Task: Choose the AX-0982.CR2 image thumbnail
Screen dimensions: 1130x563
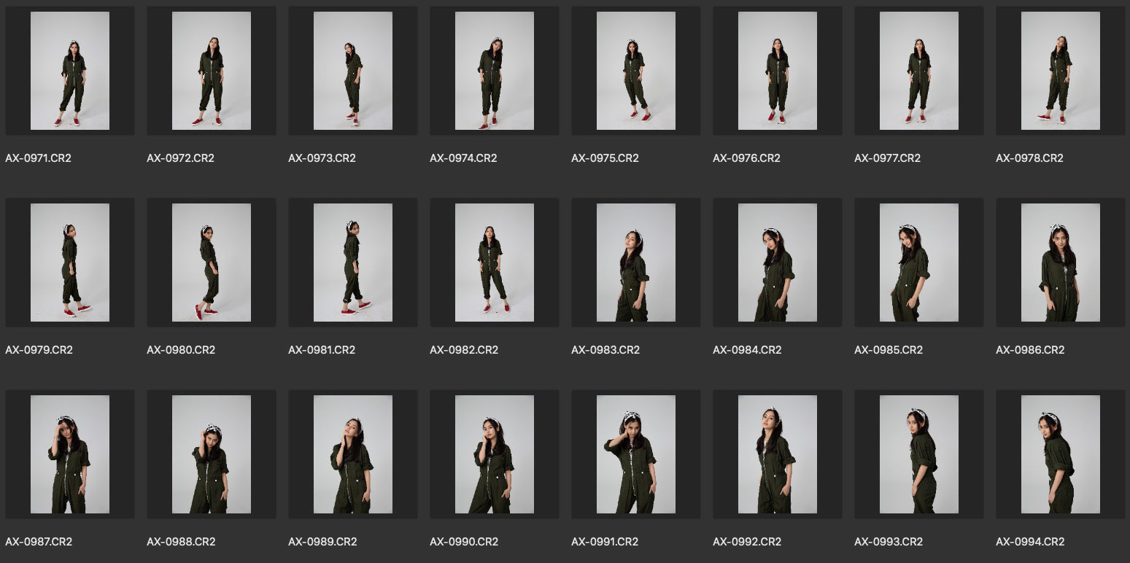Action: pos(495,263)
